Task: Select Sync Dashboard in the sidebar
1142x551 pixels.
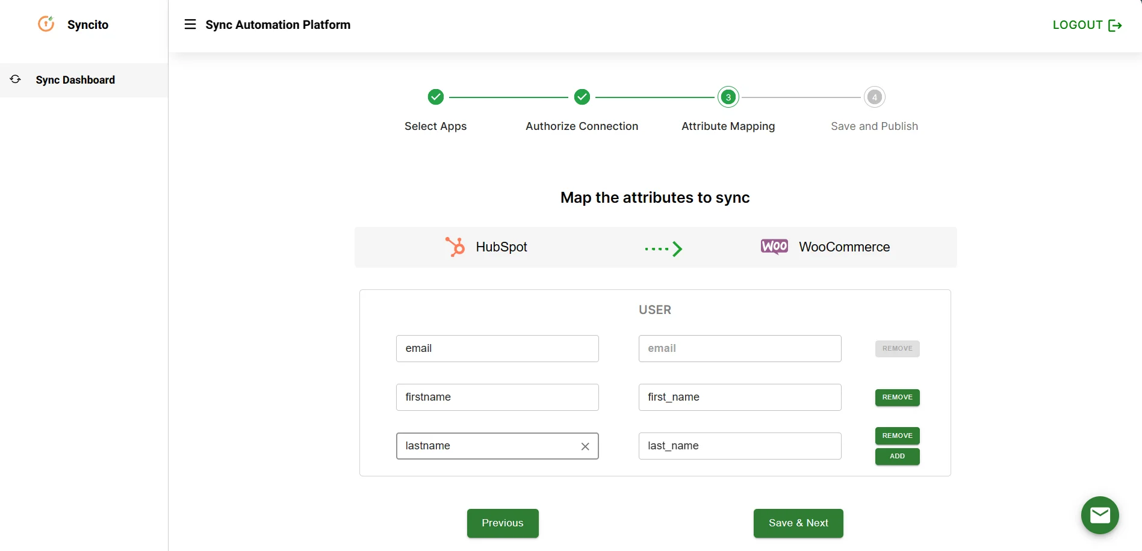Action: tap(75, 79)
